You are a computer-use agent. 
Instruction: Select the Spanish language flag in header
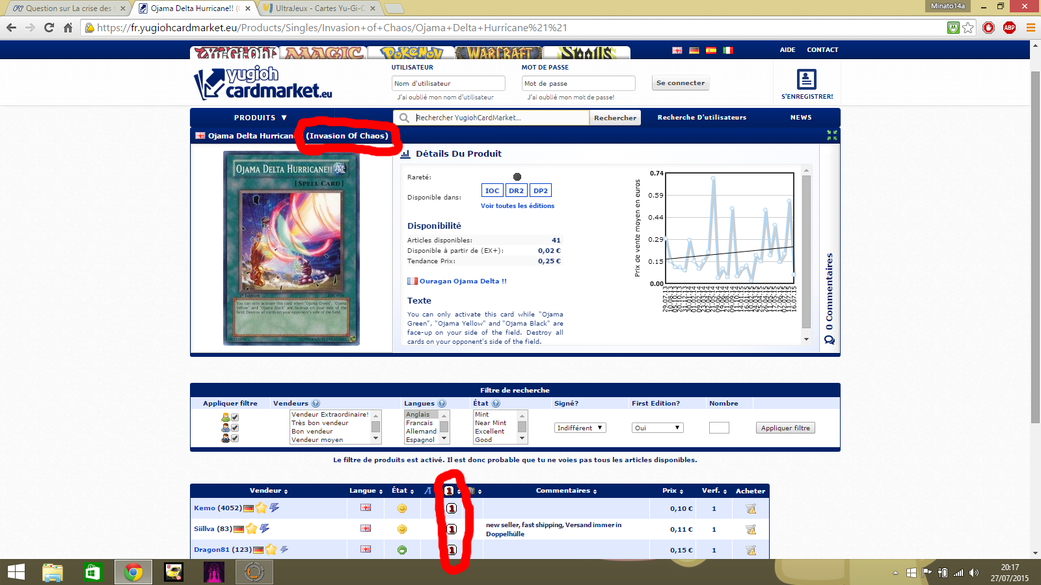click(711, 50)
